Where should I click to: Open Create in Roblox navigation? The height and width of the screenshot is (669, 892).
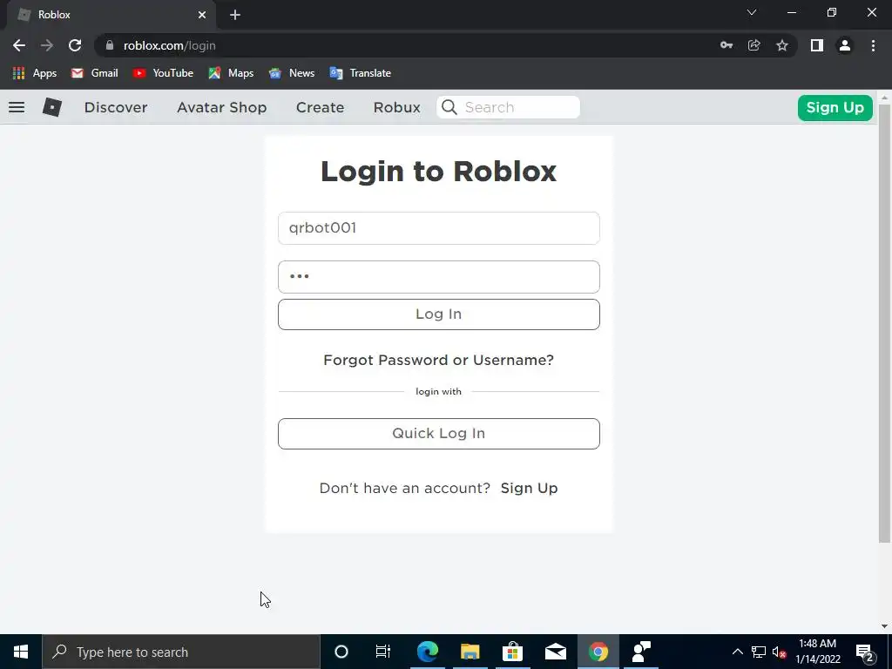(320, 107)
